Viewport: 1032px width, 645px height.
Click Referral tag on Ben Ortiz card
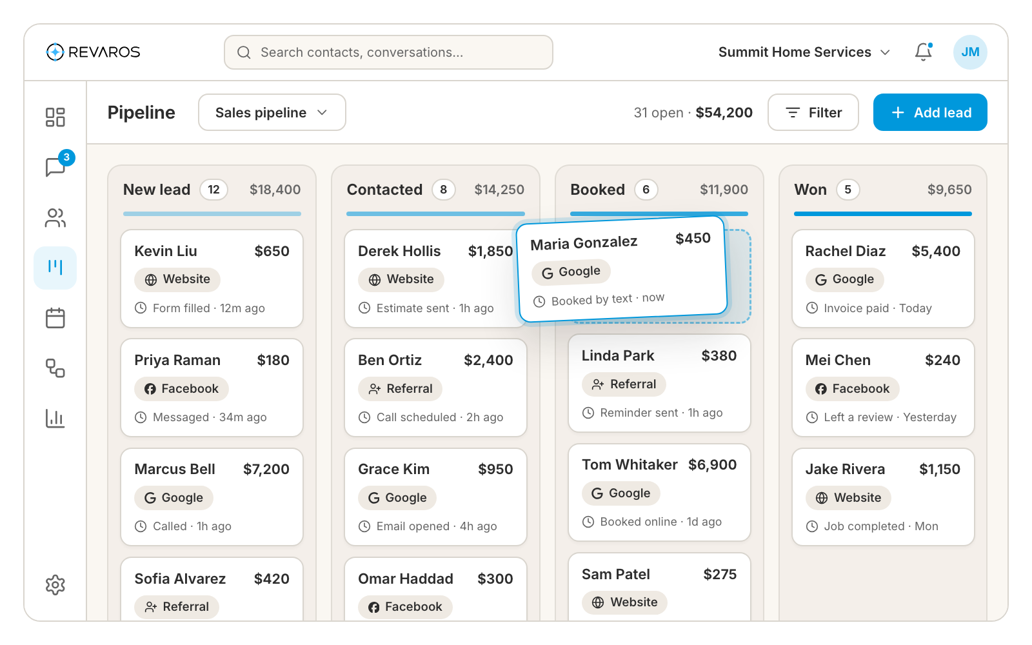(x=401, y=389)
